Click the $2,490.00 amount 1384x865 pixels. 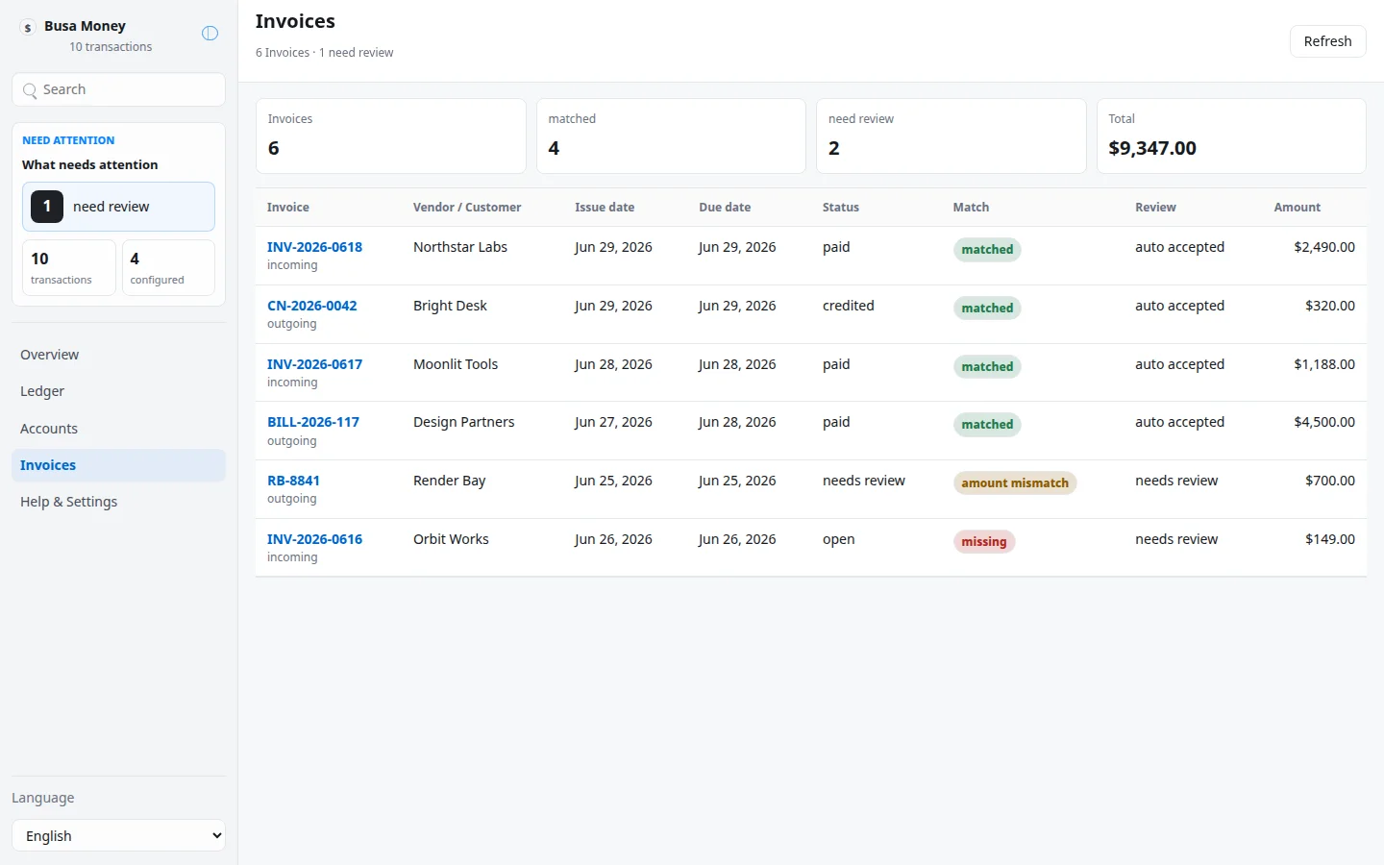[1324, 247]
